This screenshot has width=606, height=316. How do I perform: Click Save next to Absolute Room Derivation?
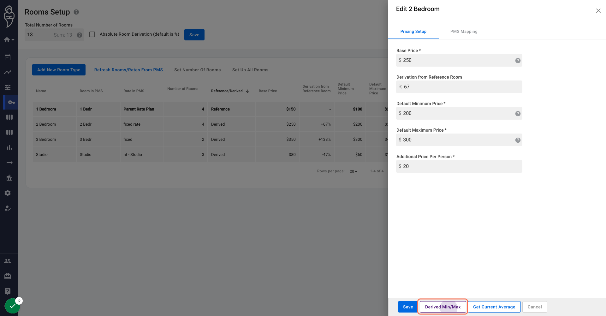194,35
